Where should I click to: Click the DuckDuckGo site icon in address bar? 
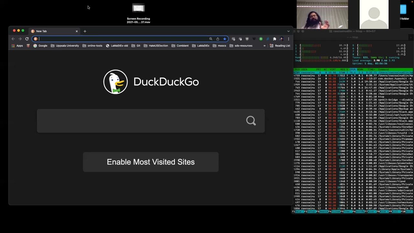pyautogui.click(x=36, y=39)
